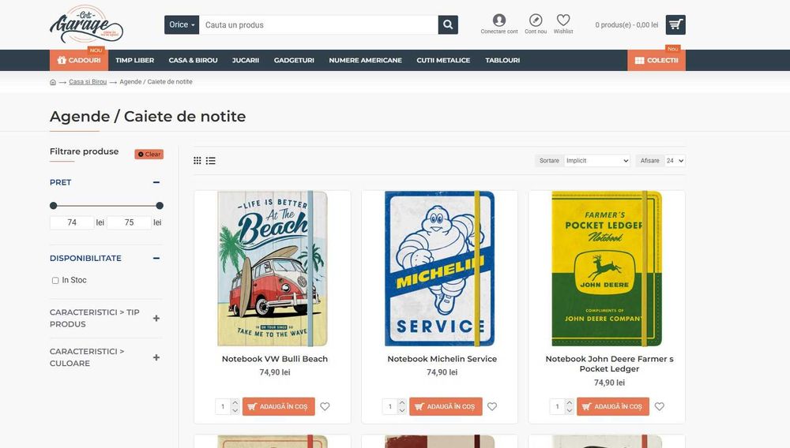This screenshot has height=448, width=790.
Task: Open the Sortare Implicit dropdown
Action: 597,160
